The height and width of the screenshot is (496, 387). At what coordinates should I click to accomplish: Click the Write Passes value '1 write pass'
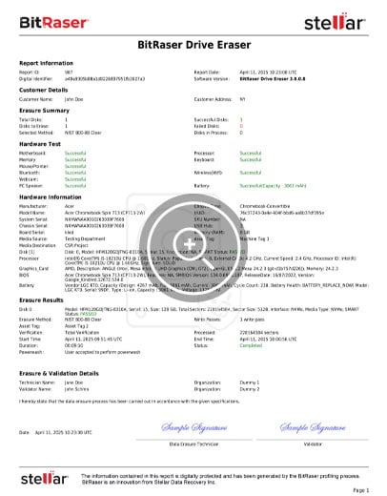tap(252, 320)
